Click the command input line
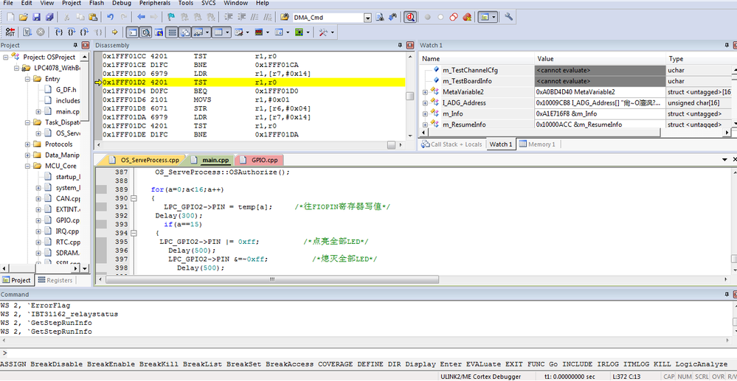 tap(369, 353)
